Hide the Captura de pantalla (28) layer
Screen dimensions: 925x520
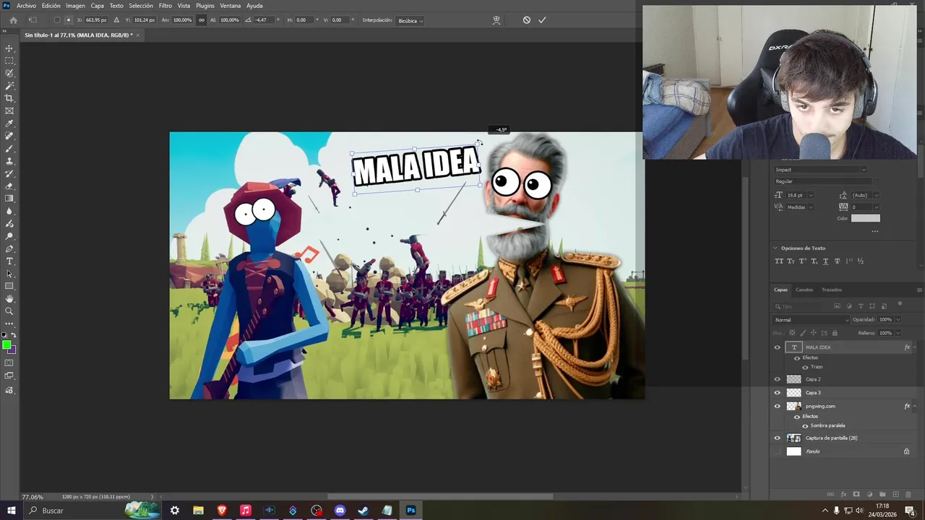778,438
